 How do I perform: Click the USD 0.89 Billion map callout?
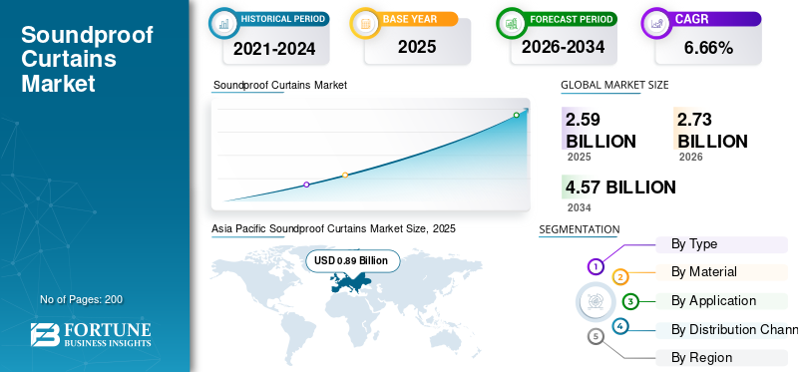[x=353, y=261]
